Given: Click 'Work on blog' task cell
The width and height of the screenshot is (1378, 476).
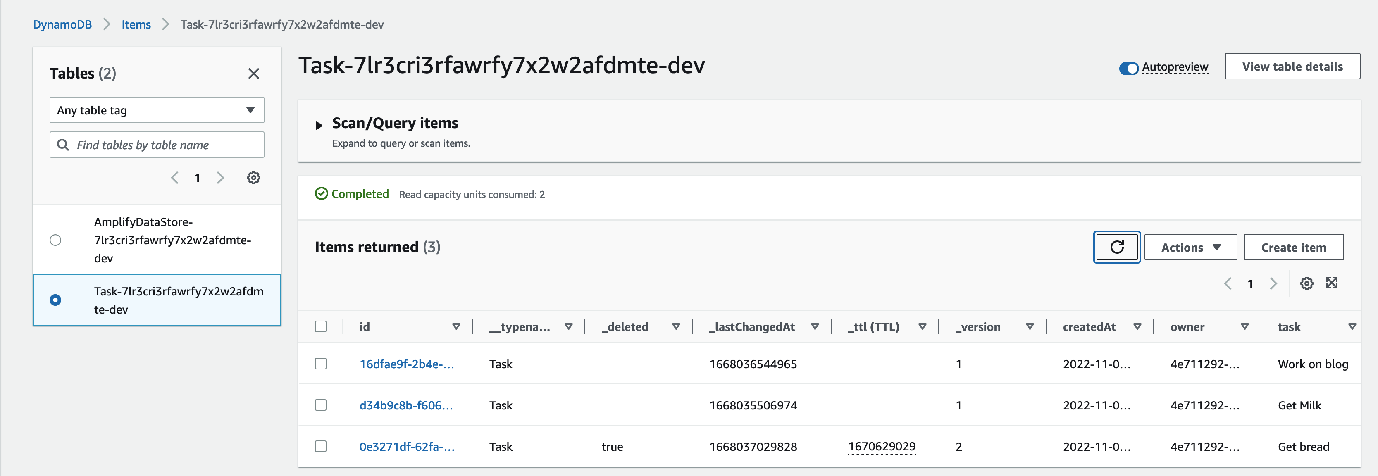Looking at the screenshot, I should pos(1313,364).
